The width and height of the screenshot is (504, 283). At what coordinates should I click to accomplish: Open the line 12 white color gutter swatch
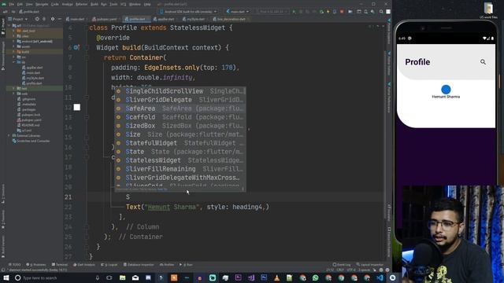[77, 107]
